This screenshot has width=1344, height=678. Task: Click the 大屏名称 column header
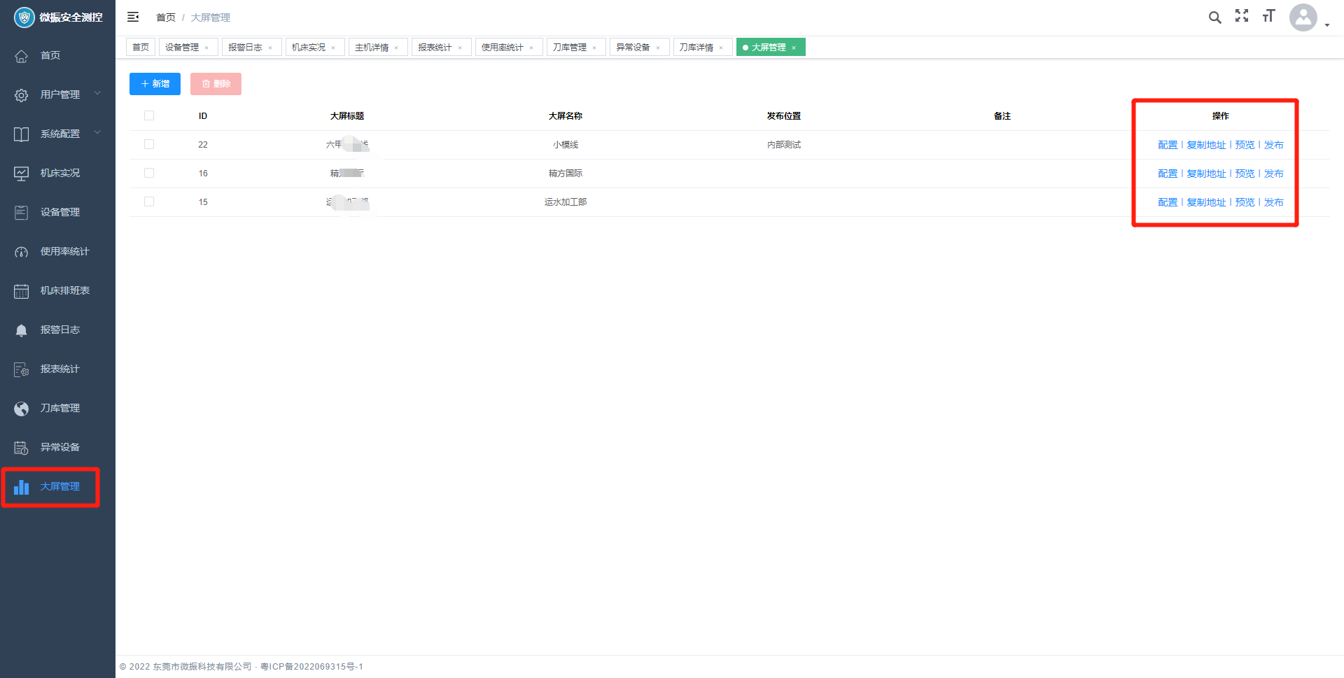(566, 116)
